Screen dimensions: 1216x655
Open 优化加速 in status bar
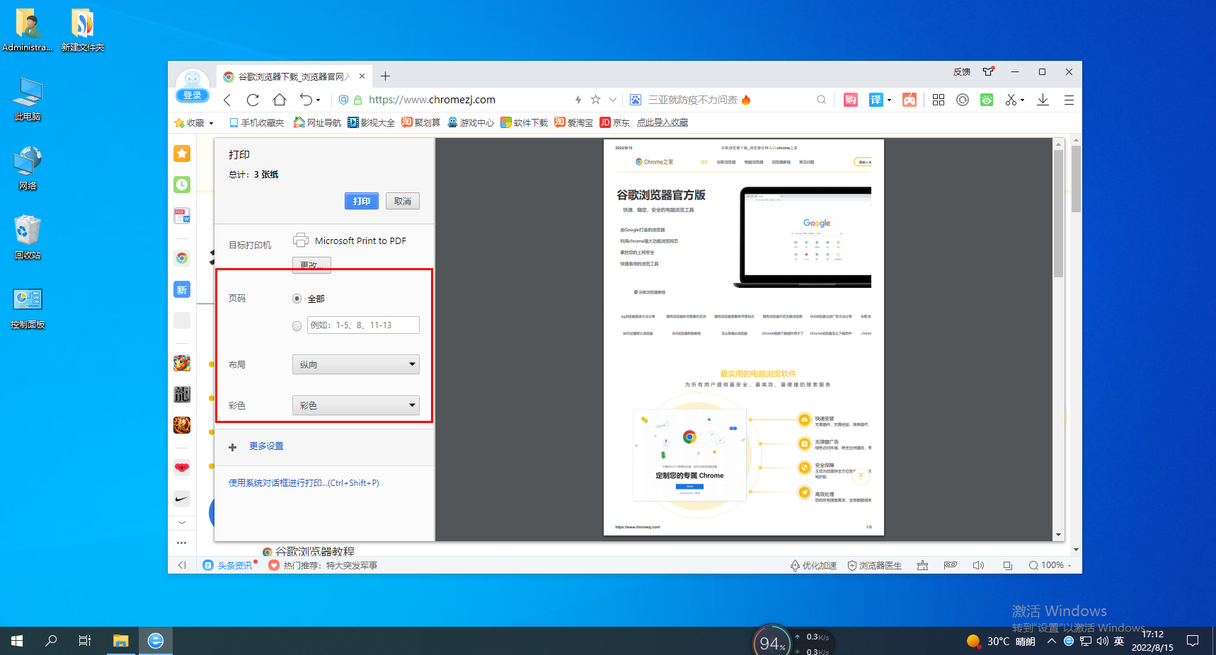tap(814, 565)
